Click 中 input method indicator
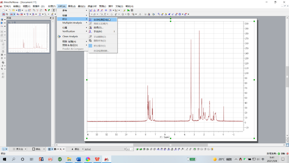Image resolution: width=289 pixels, height=163 pixels. coord(263,159)
